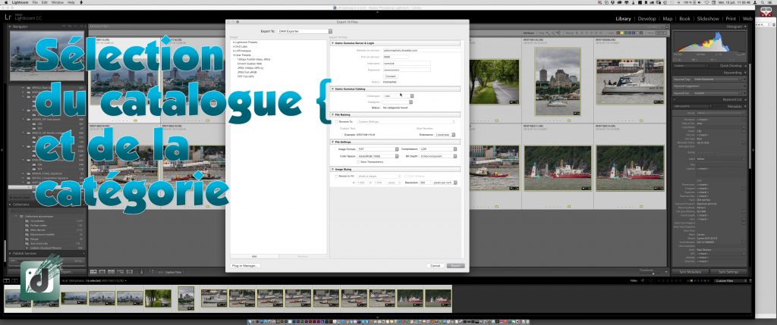
Task: Collapse the File Settings section
Action: 333,142
